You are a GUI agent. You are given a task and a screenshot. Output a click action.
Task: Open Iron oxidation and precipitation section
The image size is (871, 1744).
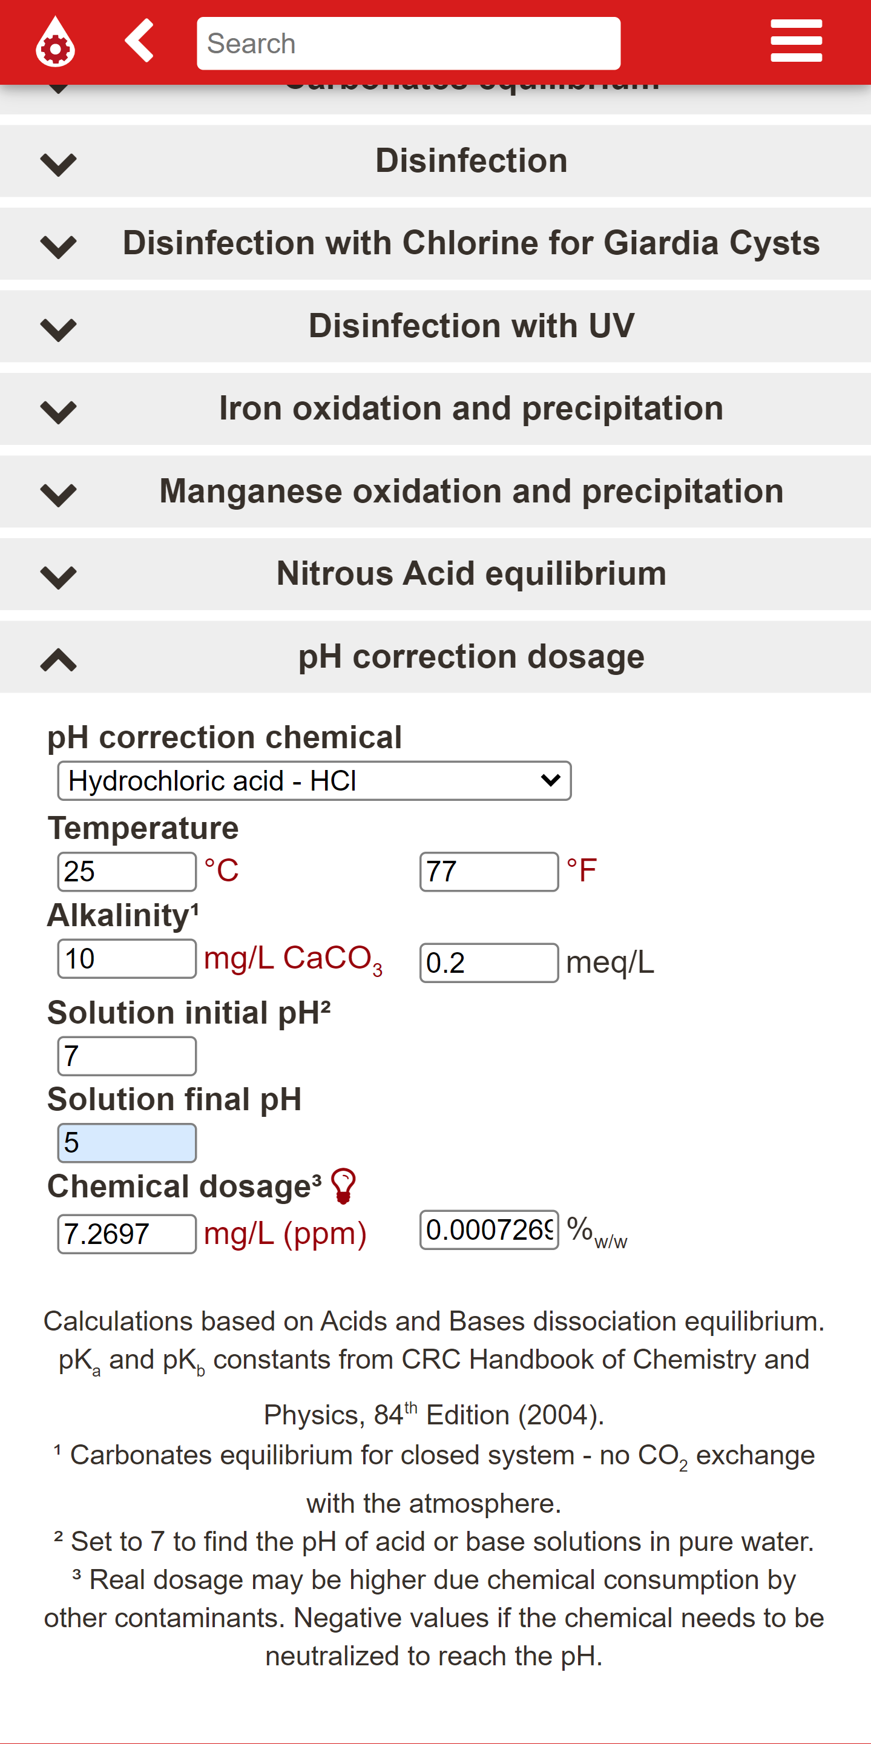pyautogui.click(x=435, y=409)
